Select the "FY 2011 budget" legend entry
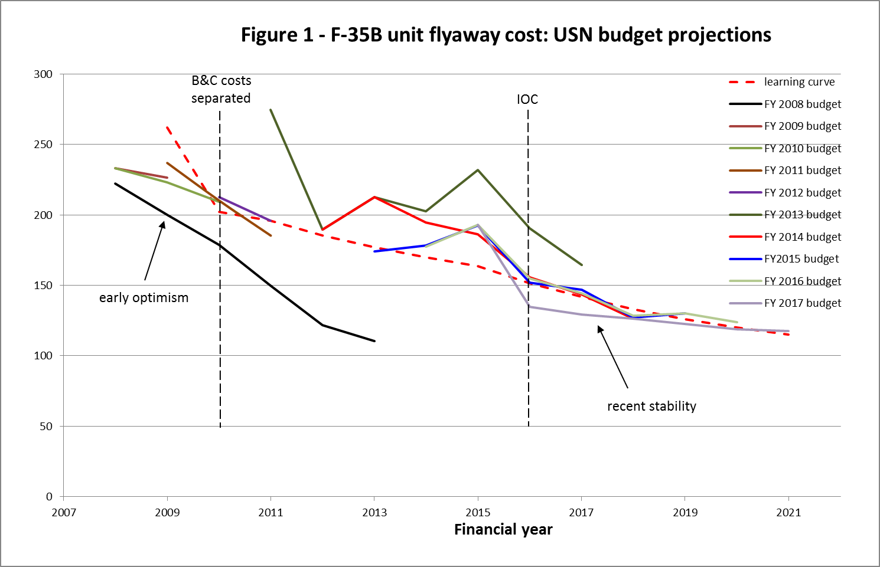 pyautogui.click(x=786, y=171)
